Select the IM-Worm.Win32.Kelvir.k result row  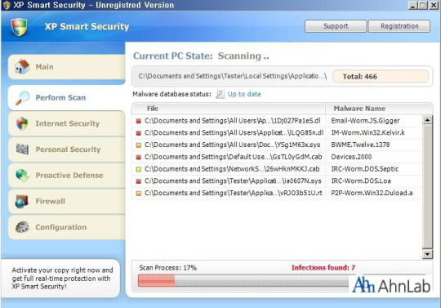tap(277, 133)
